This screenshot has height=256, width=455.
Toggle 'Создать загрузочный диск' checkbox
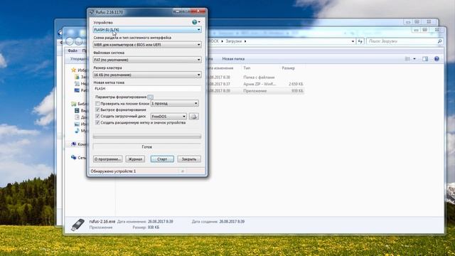coord(97,116)
